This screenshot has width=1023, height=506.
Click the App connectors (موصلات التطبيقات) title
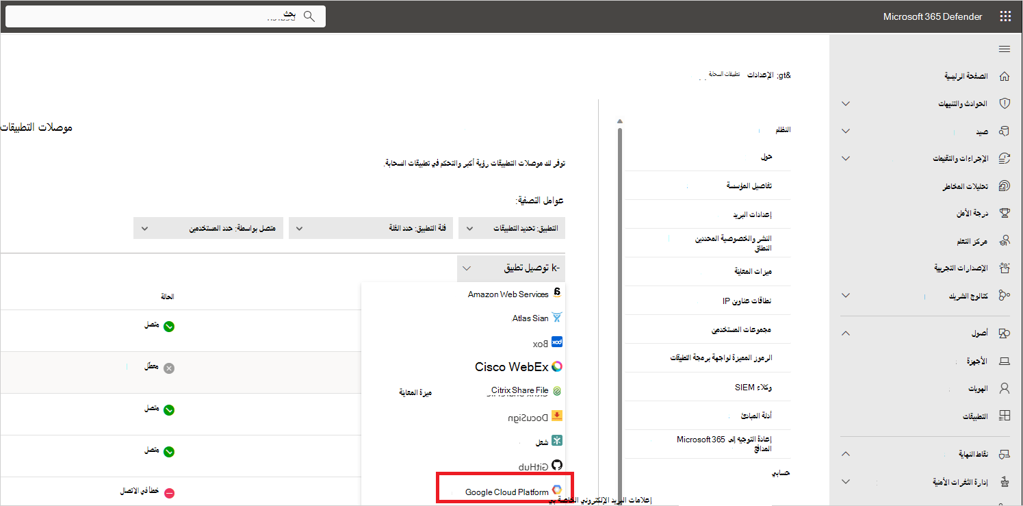pyautogui.click(x=36, y=127)
